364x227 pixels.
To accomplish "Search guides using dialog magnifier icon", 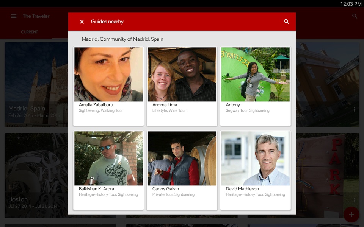I will point(287,22).
